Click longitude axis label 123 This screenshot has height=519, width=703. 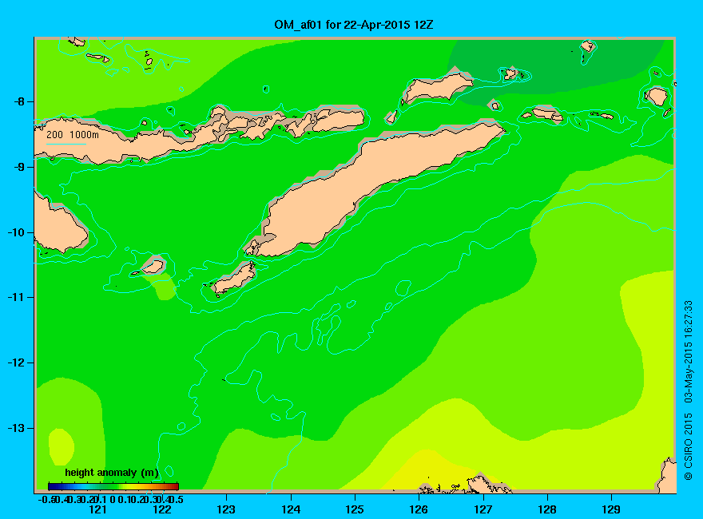coord(226,509)
